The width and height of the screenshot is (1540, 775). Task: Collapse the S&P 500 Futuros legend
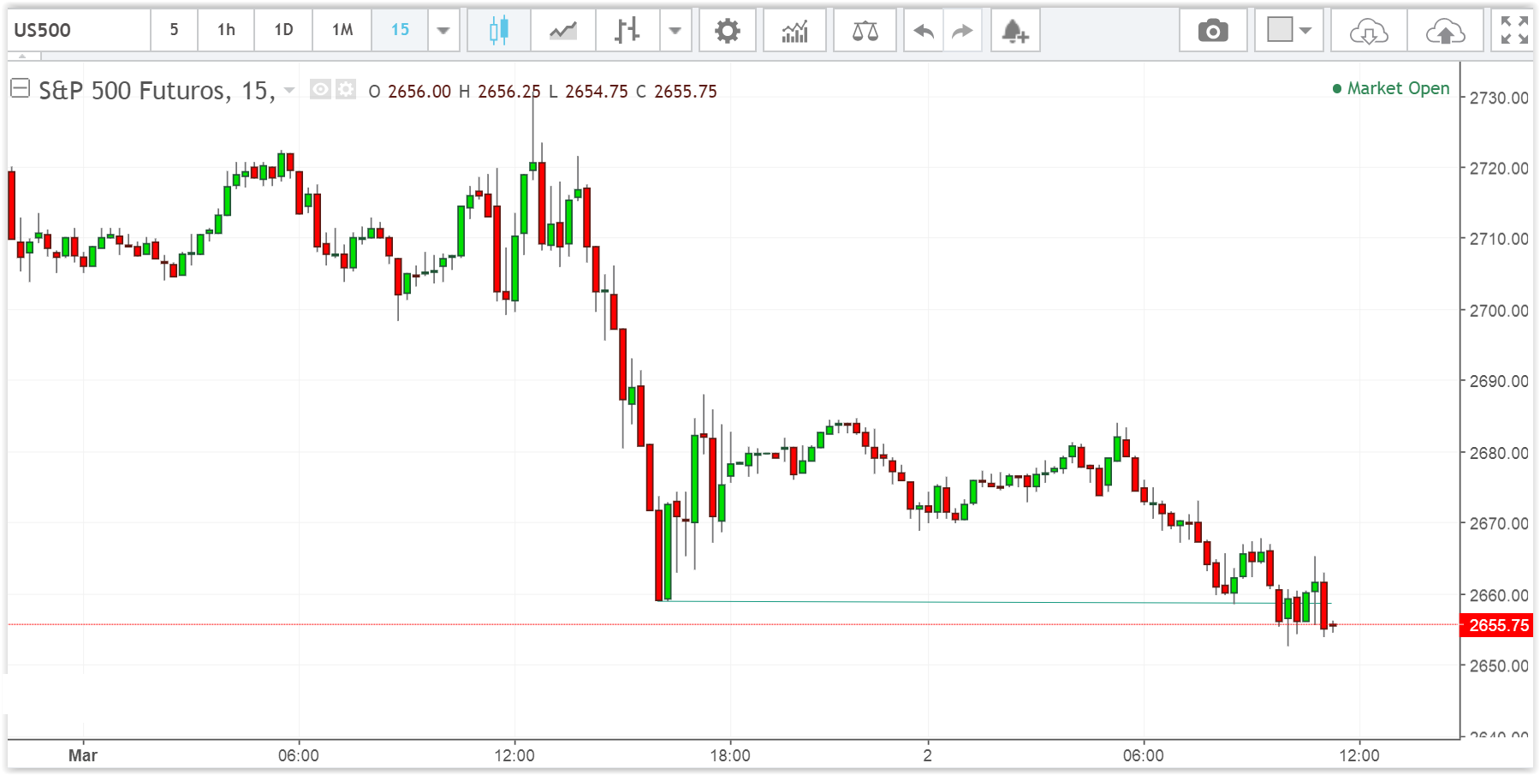20,88
